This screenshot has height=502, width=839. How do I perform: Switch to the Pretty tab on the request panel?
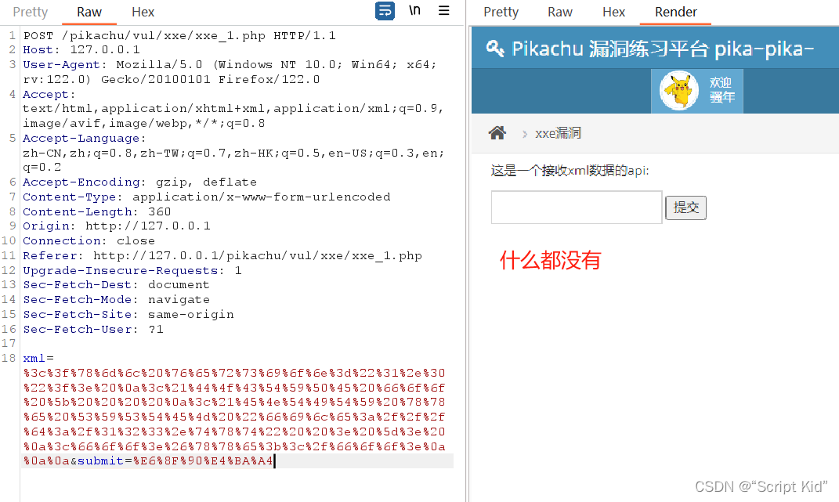pos(30,12)
